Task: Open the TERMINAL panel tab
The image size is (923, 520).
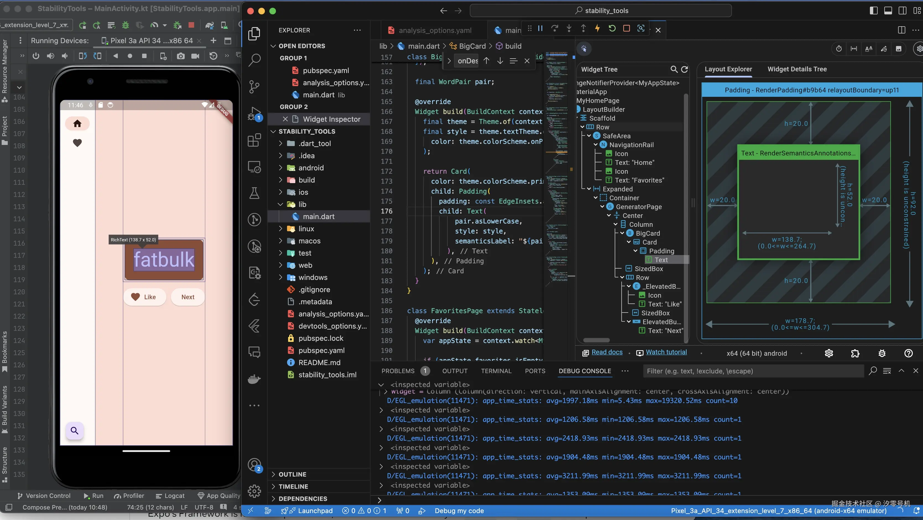Action: 496,371
